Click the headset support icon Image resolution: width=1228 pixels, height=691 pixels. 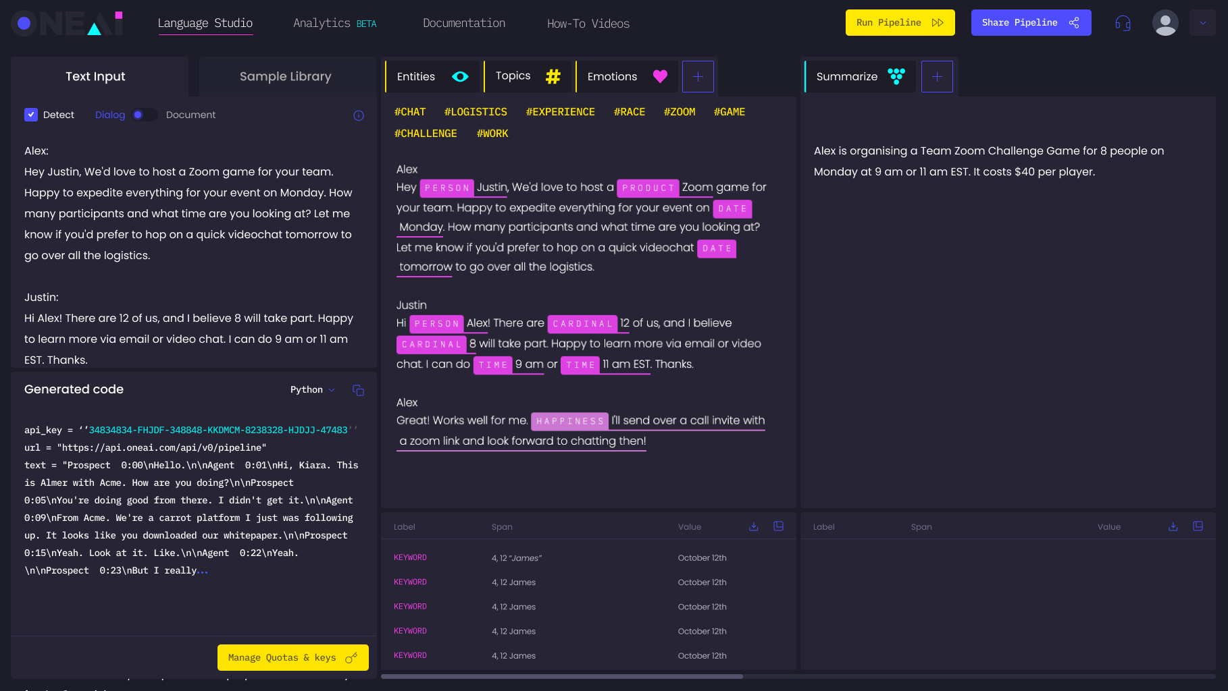click(1123, 24)
